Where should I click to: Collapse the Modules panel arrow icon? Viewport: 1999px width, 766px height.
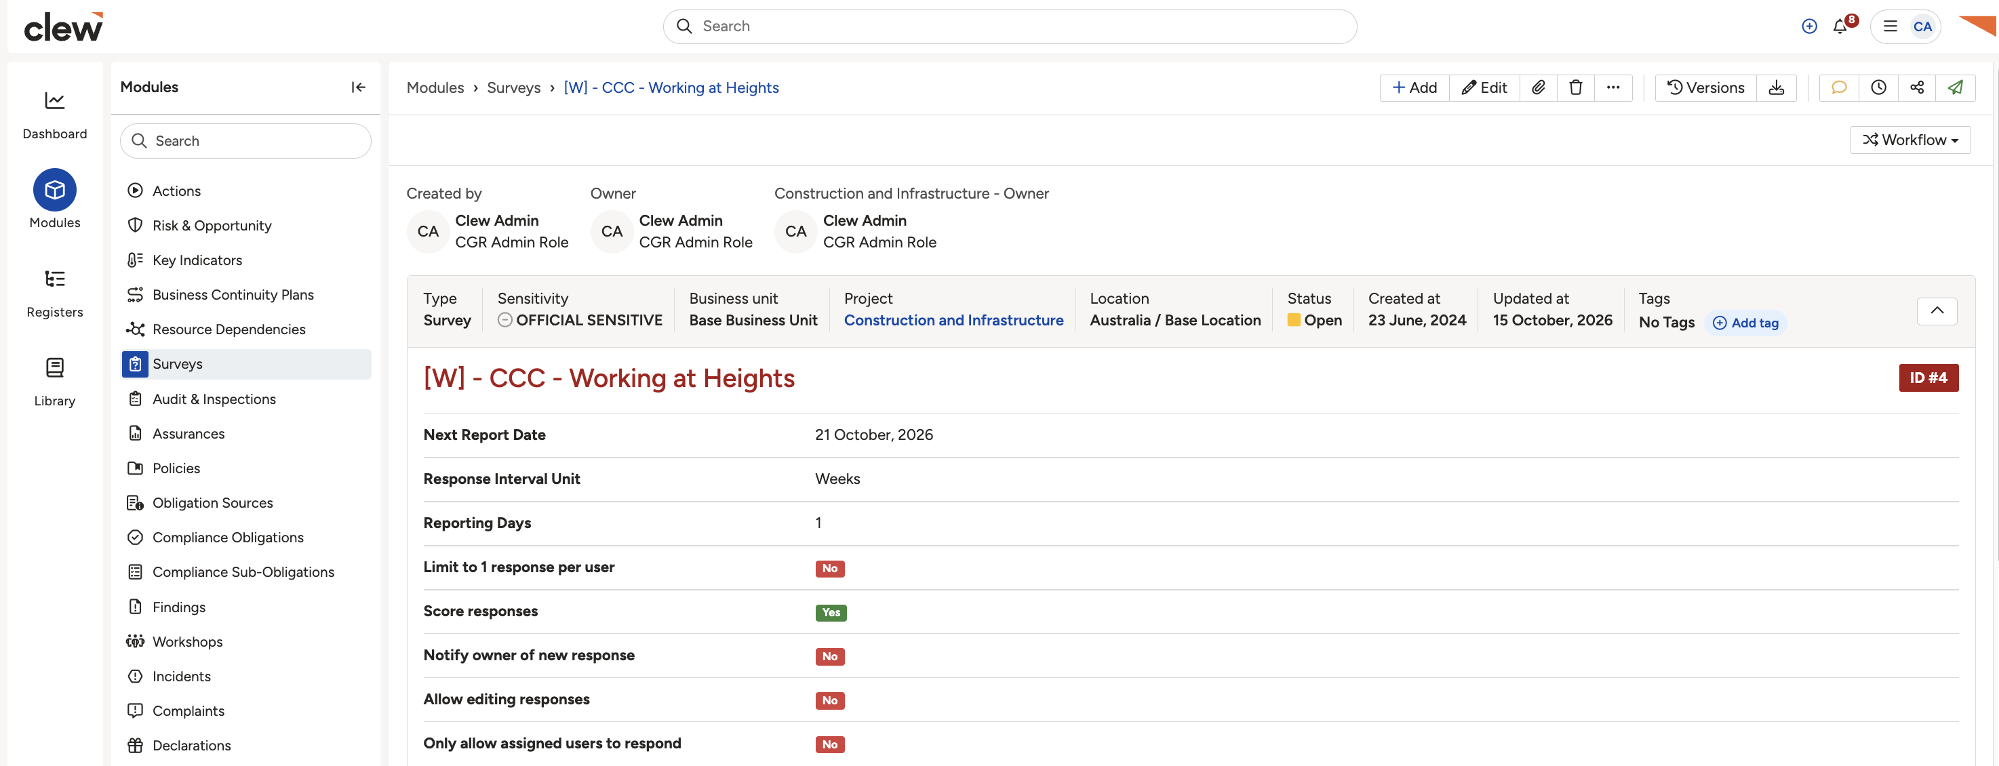coord(358,87)
